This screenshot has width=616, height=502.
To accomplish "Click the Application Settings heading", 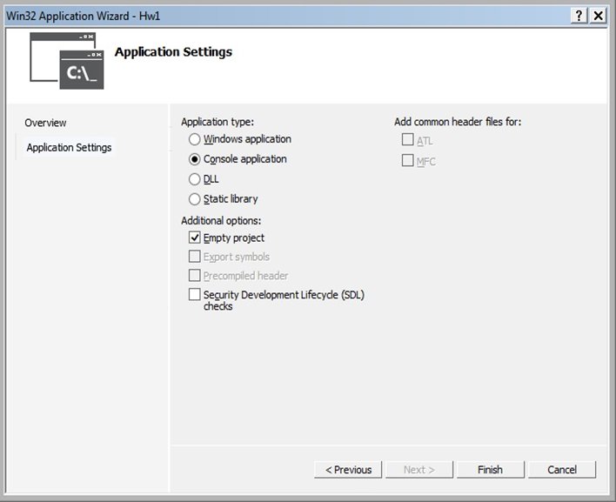I will [x=173, y=52].
